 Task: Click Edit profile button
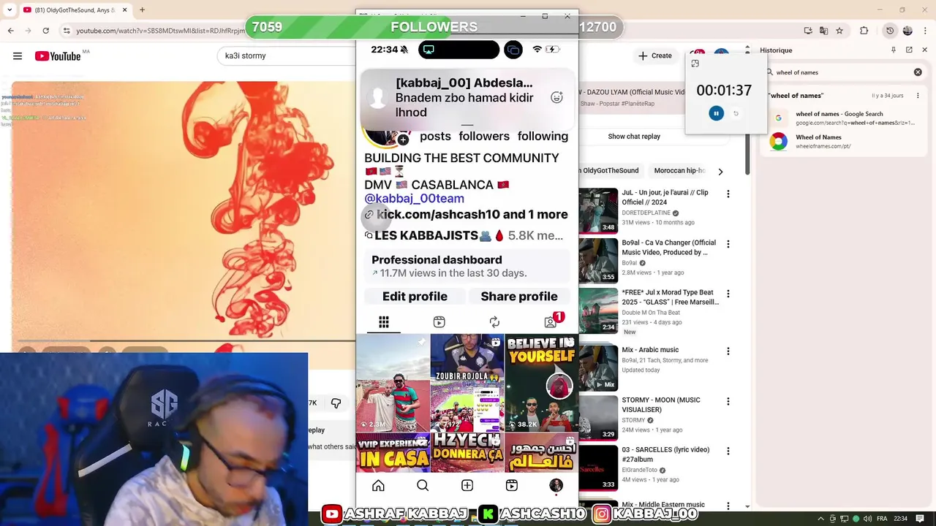tap(415, 297)
